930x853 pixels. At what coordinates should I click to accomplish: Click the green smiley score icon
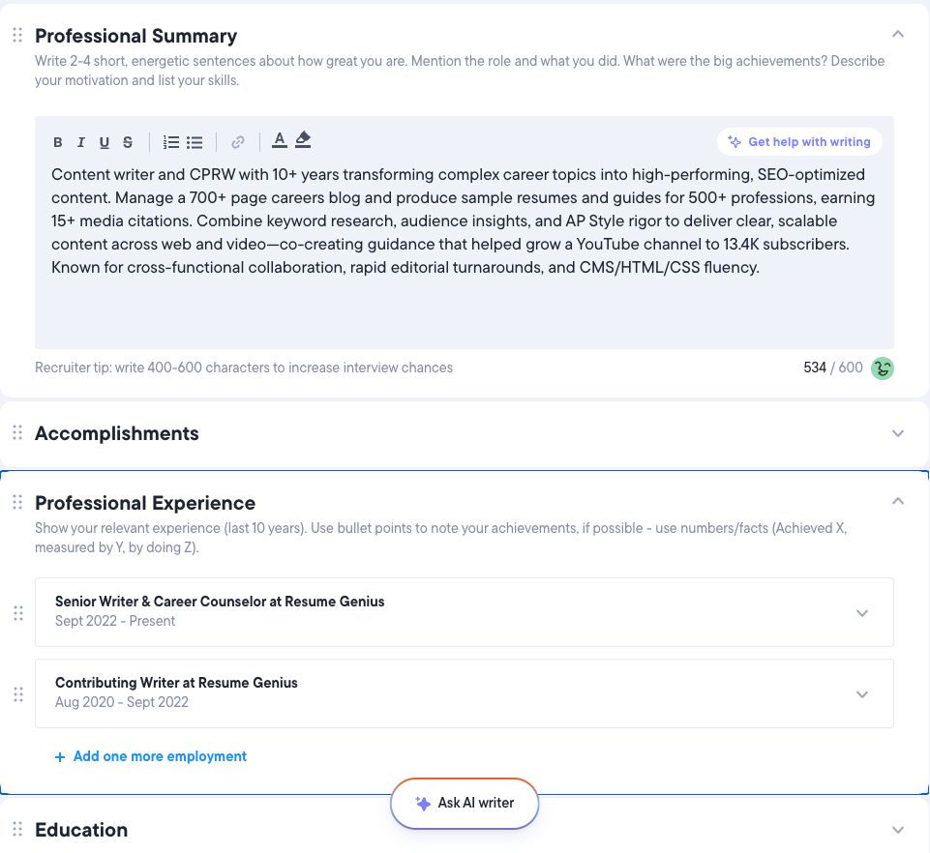[882, 368]
